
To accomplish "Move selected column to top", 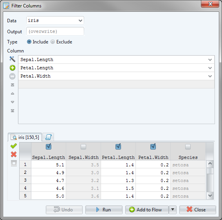I will point(13,85).
